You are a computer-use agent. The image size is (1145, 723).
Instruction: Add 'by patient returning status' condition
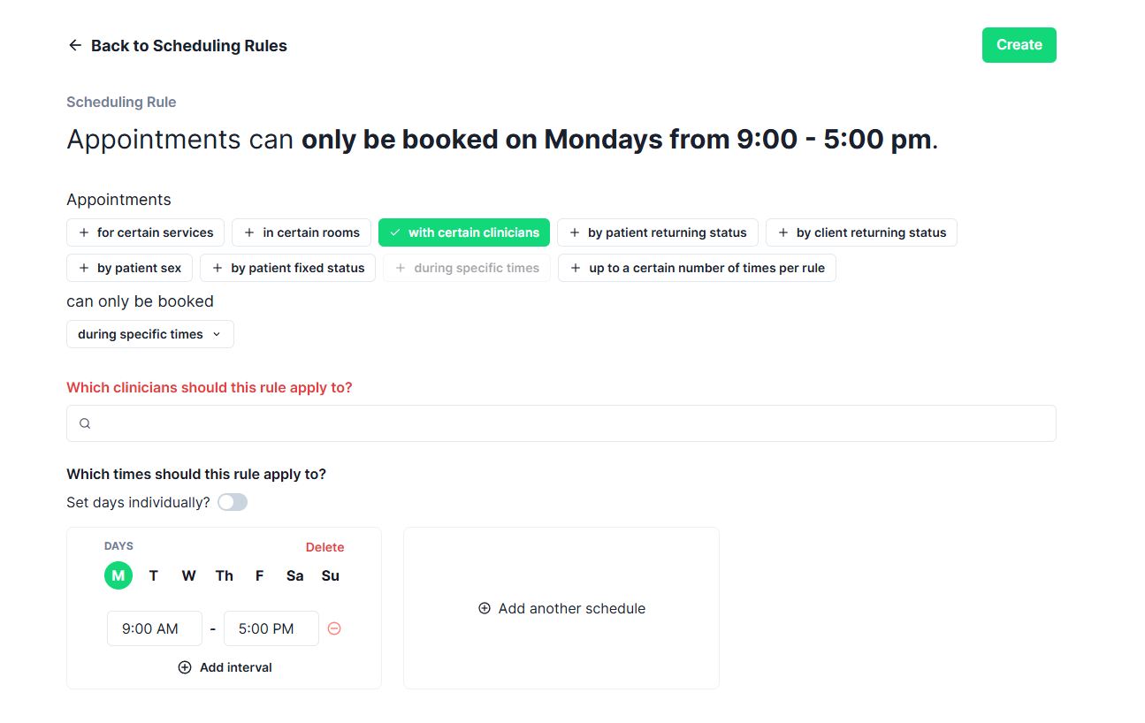coord(657,232)
